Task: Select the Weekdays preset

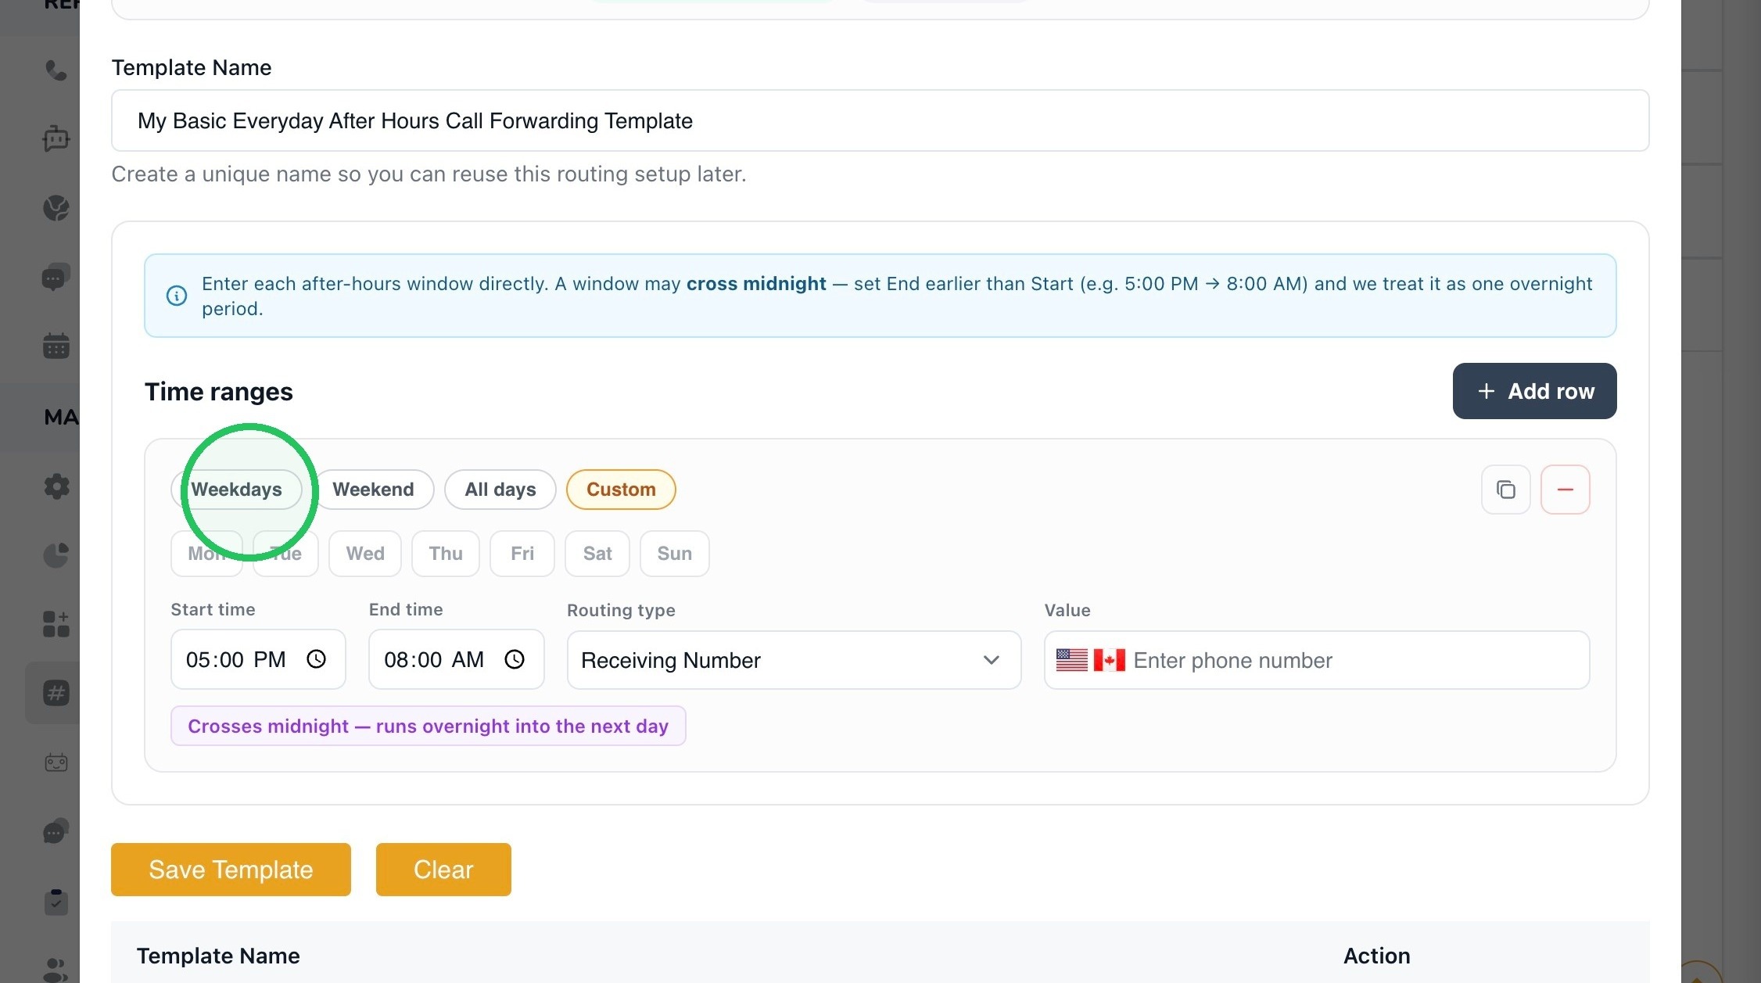Action: tap(236, 490)
